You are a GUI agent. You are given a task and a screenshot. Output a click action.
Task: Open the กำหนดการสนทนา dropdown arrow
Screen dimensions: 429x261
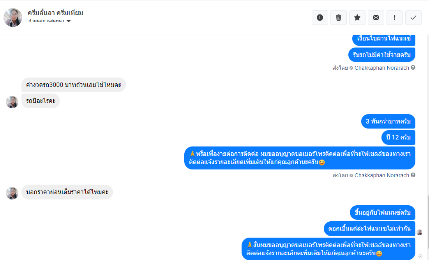(x=69, y=21)
